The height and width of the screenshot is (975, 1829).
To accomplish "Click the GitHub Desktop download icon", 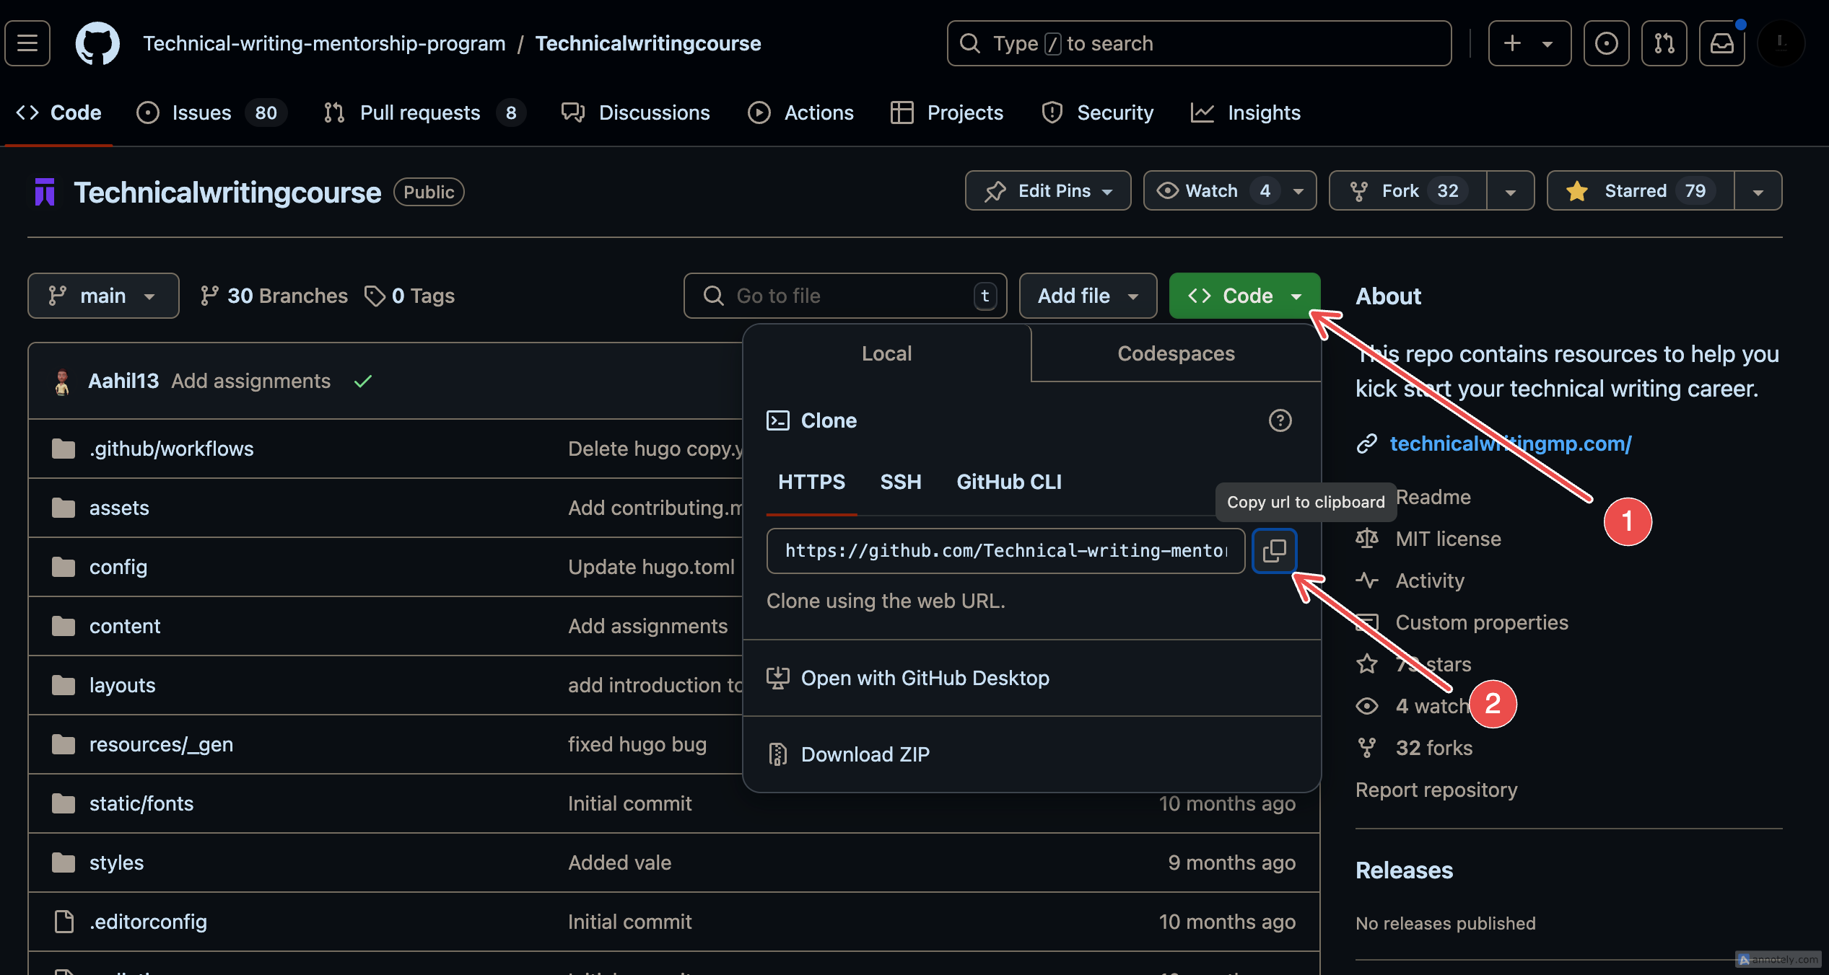I will coord(777,678).
